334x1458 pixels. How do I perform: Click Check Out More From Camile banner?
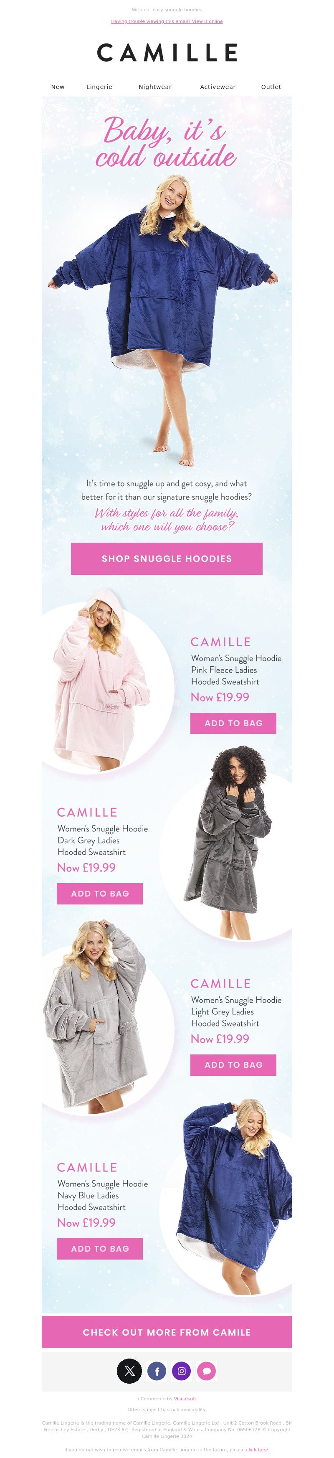click(167, 1332)
